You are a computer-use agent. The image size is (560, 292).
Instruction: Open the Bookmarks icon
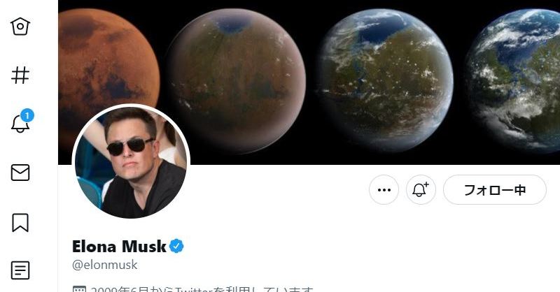point(20,222)
